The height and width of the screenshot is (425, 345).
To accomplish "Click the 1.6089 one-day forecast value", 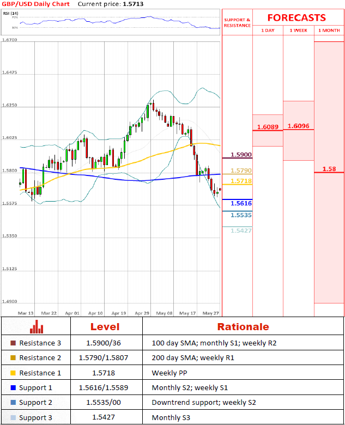I will 268,127.
